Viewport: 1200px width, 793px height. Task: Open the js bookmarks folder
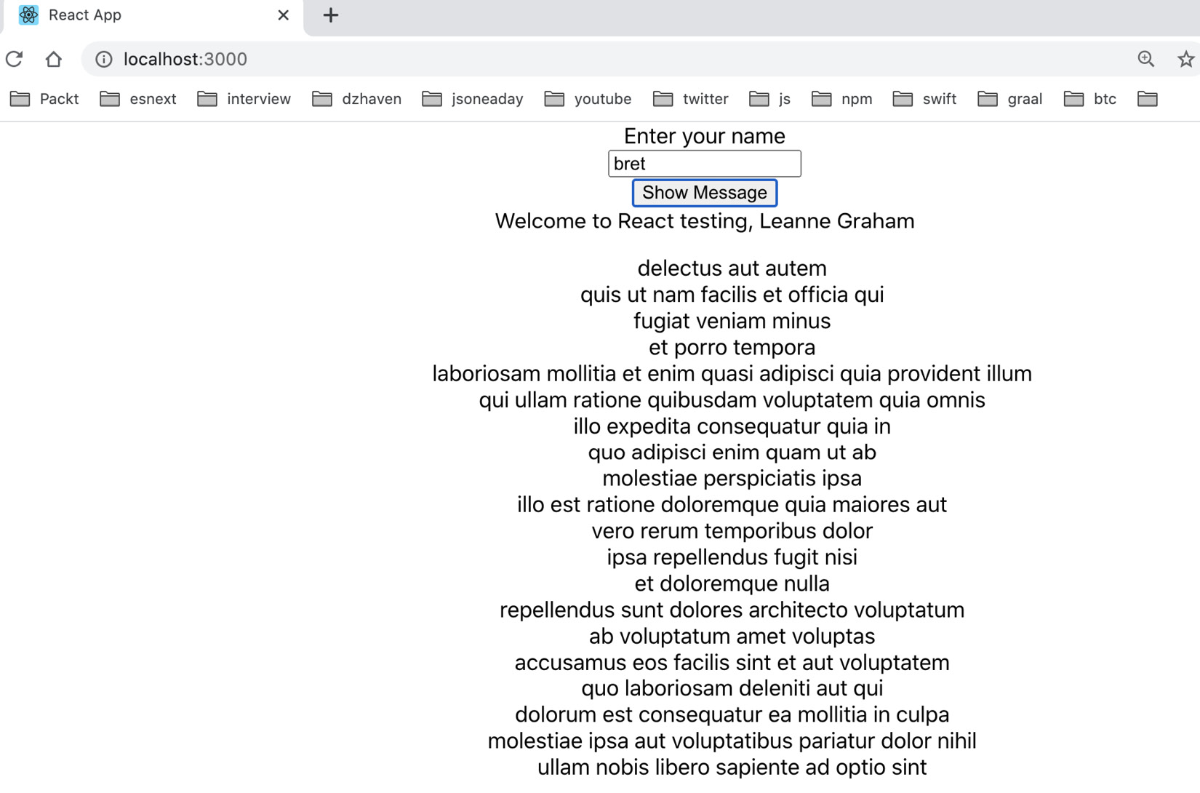(x=769, y=99)
